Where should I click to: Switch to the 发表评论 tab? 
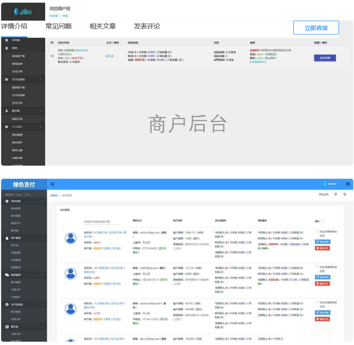pos(147,26)
